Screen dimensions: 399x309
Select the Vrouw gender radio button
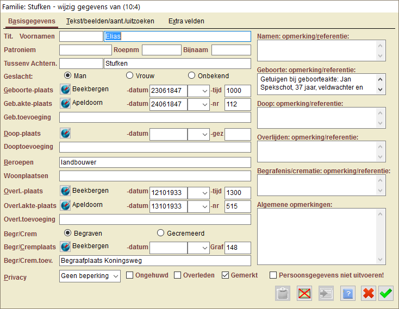tap(129, 75)
